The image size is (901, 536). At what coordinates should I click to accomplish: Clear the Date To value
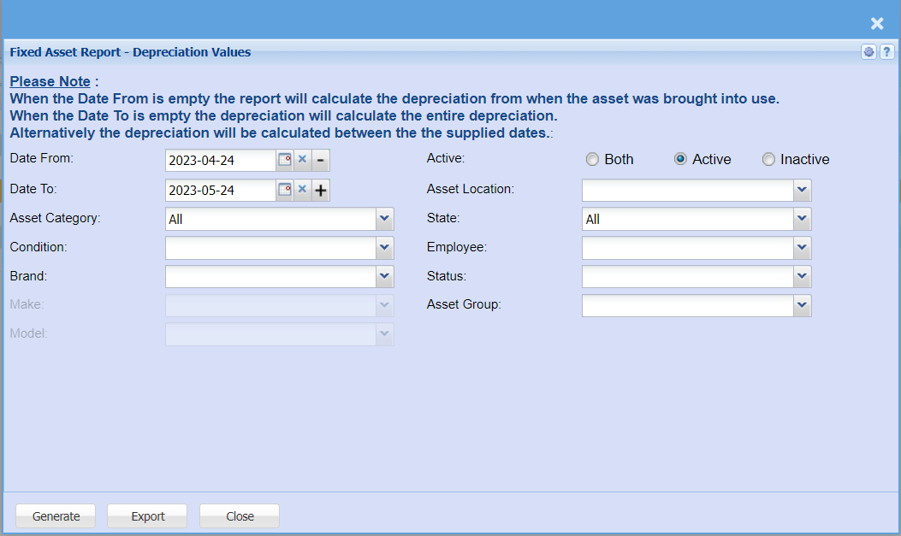point(302,190)
